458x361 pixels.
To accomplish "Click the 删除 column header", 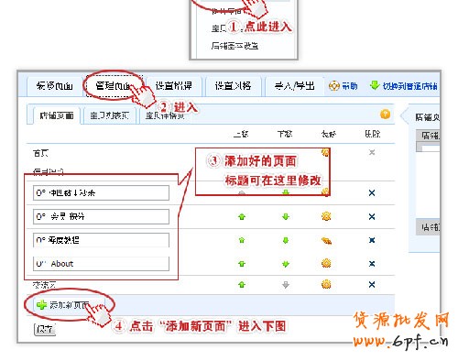I will tap(373, 134).
